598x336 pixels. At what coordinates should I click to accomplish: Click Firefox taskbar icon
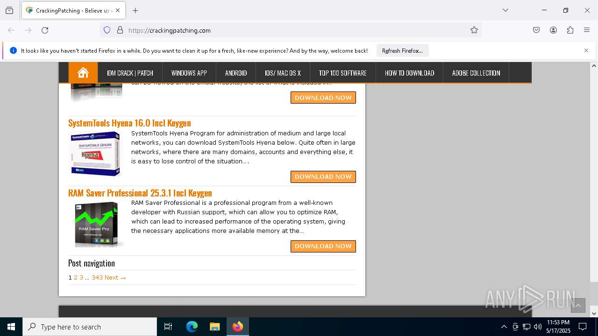click(238, 327)
